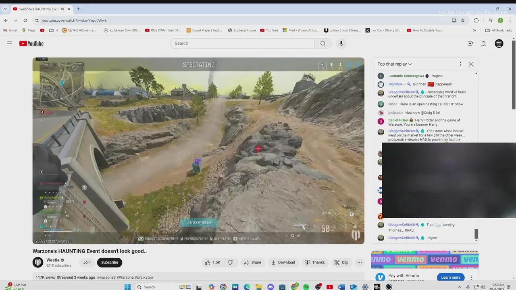Viewport: 516px width, 290px height.
Task: Open the notifications bell
Action: pyautogui.click(x=483, y=43)
